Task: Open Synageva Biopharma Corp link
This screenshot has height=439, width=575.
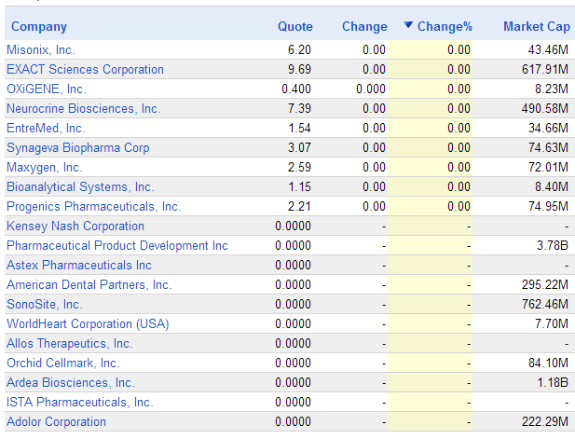Action: click(78, 148)
